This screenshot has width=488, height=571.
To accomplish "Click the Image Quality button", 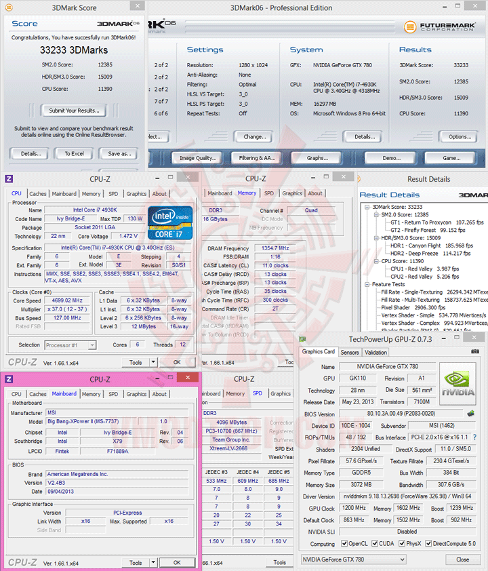I will point(198,158).
